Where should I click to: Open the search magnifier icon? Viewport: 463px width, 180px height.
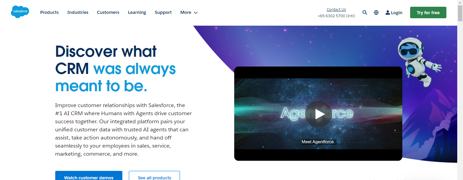[x=365, y=12]
